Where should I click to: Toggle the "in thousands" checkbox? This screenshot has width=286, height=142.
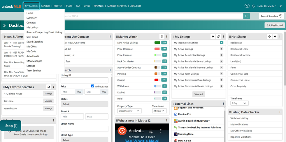tap(92, 86)
